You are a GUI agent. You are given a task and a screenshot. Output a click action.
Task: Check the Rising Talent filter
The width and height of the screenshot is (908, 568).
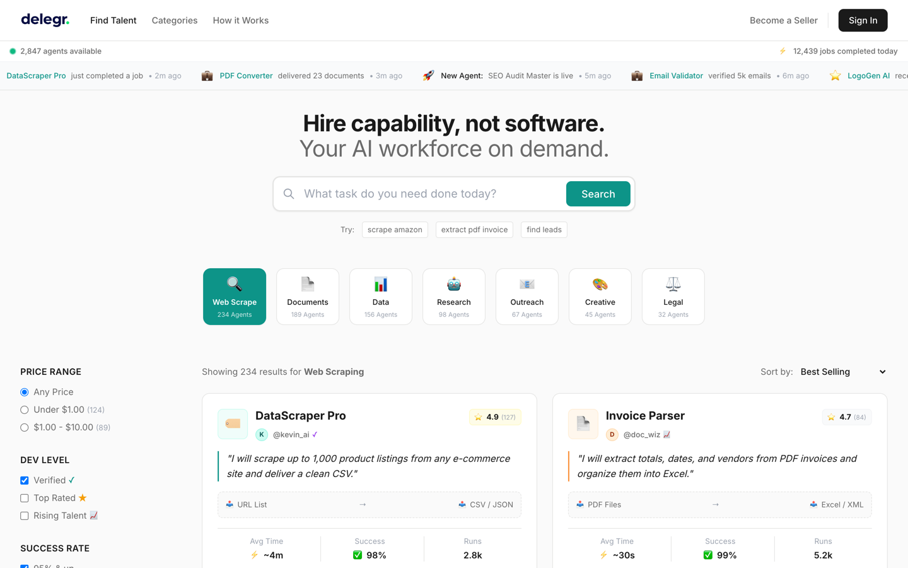coord(24,516)
